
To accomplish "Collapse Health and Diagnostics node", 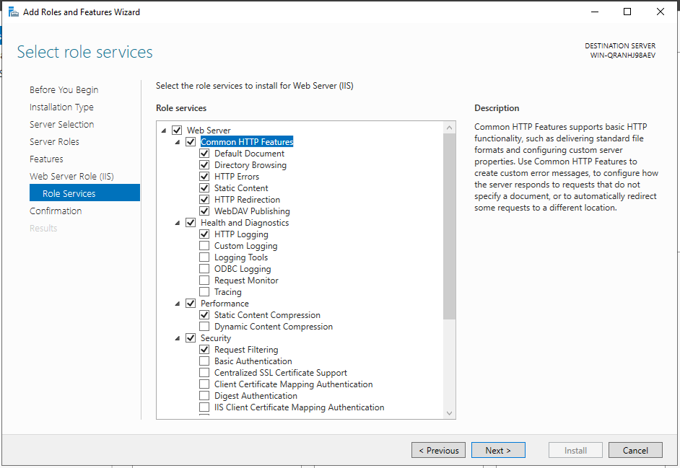I will (x=177, y=223).
